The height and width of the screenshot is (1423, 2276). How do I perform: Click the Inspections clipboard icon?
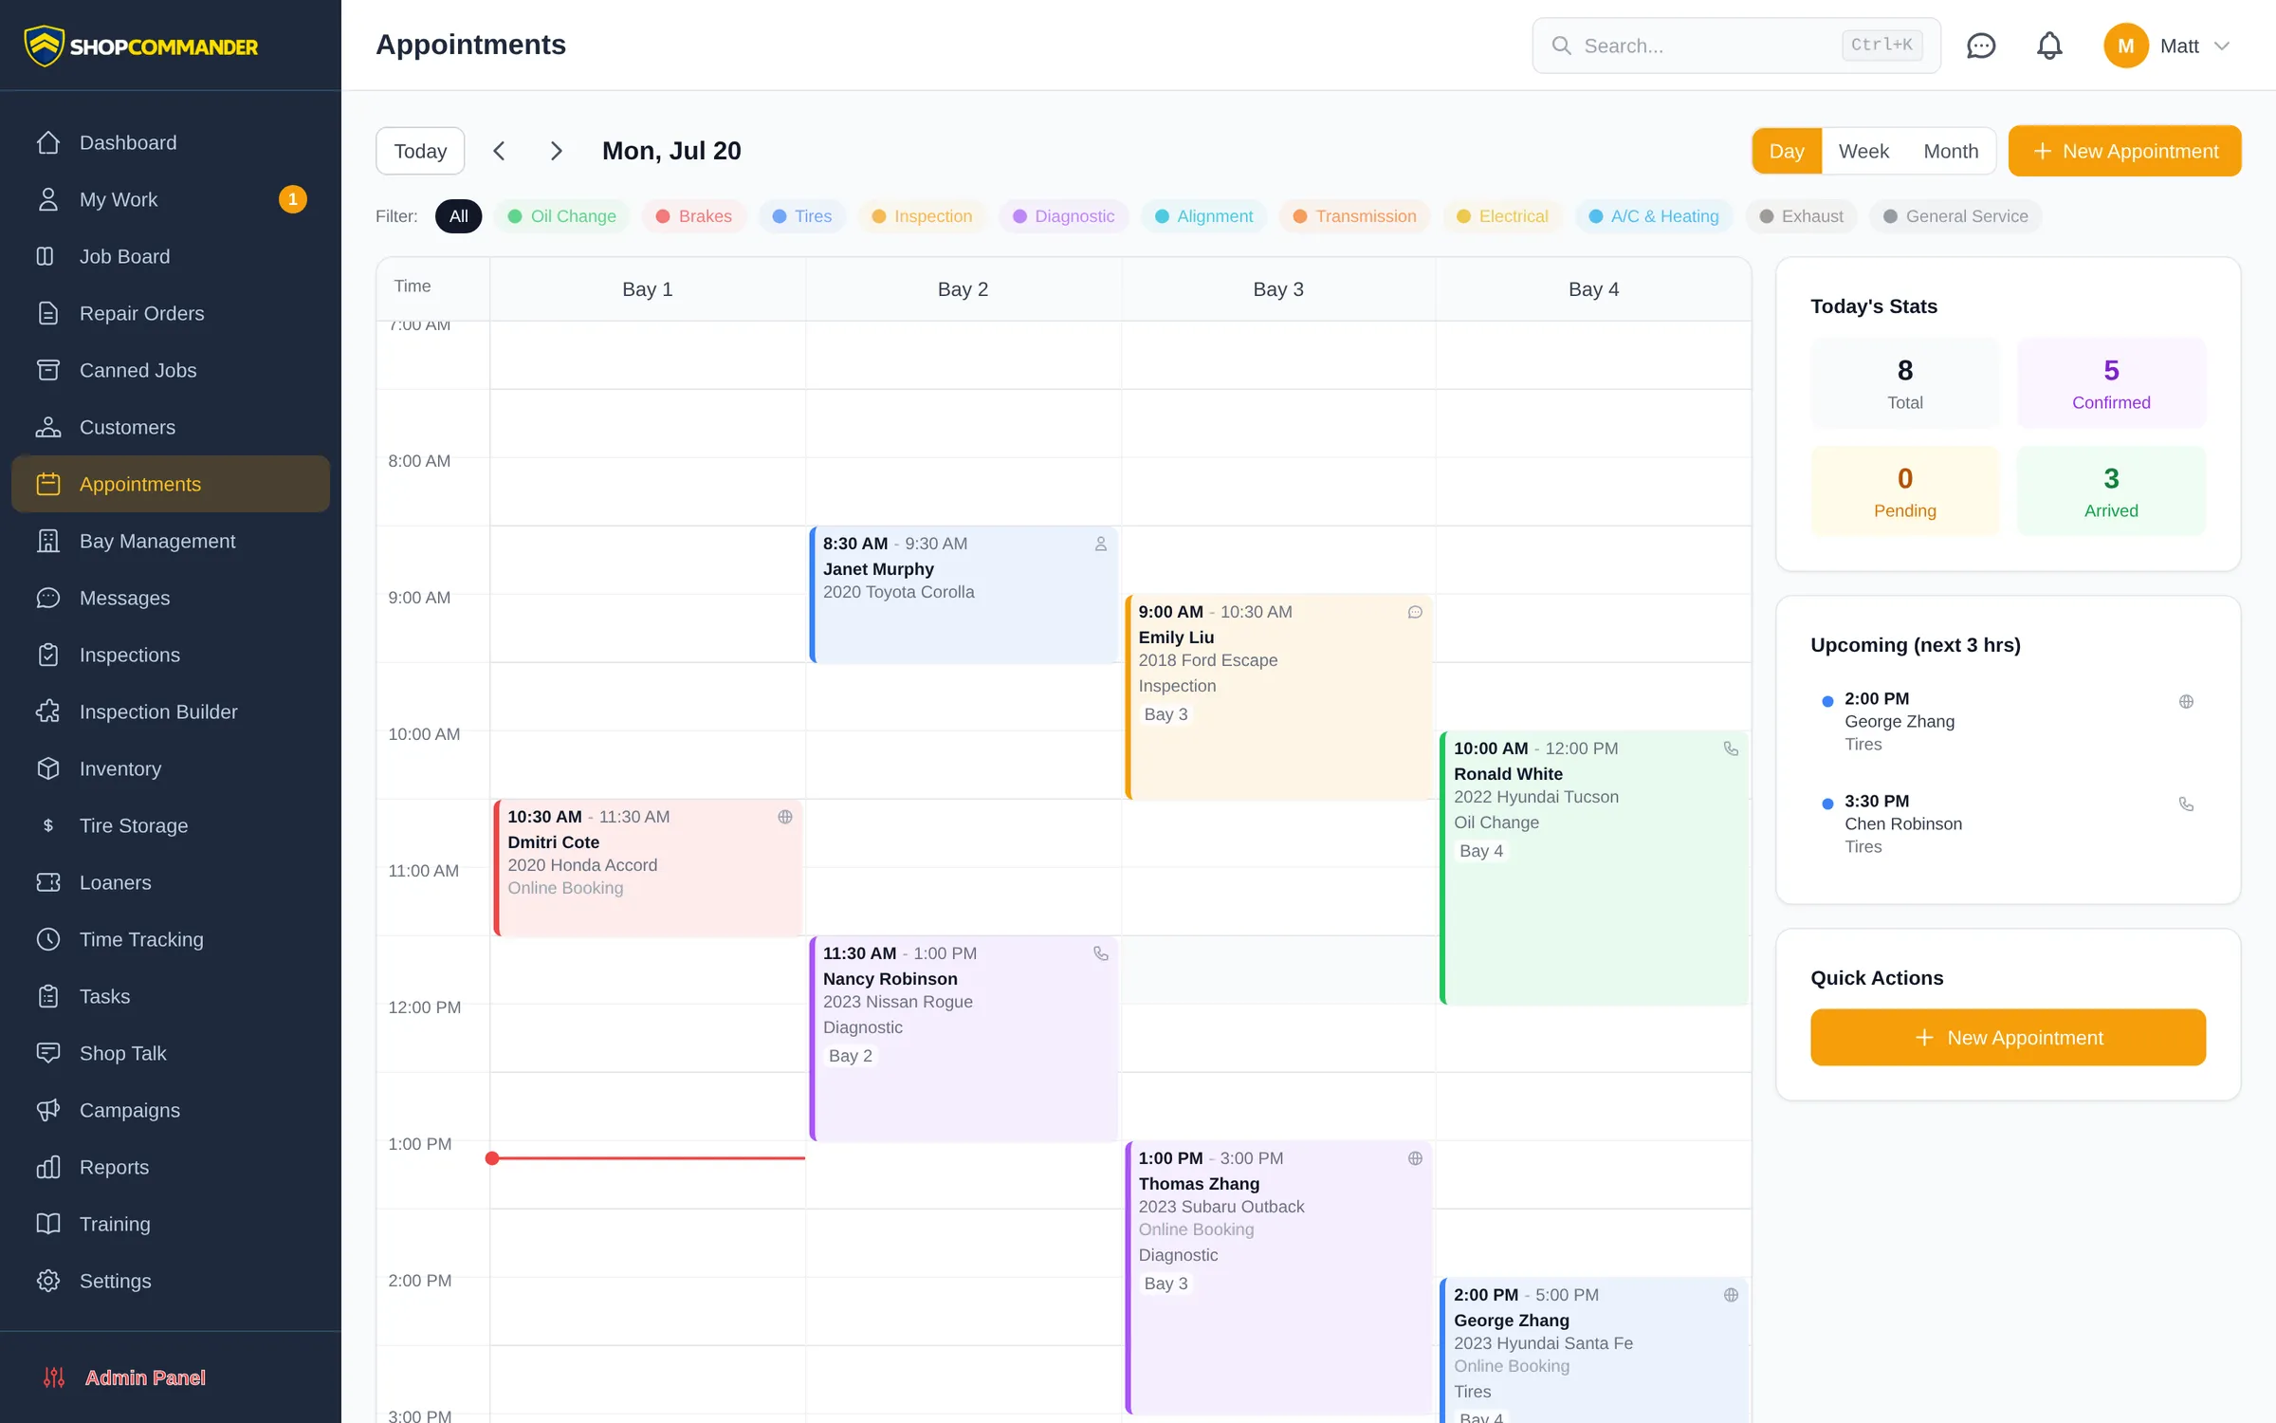(47, 655)
